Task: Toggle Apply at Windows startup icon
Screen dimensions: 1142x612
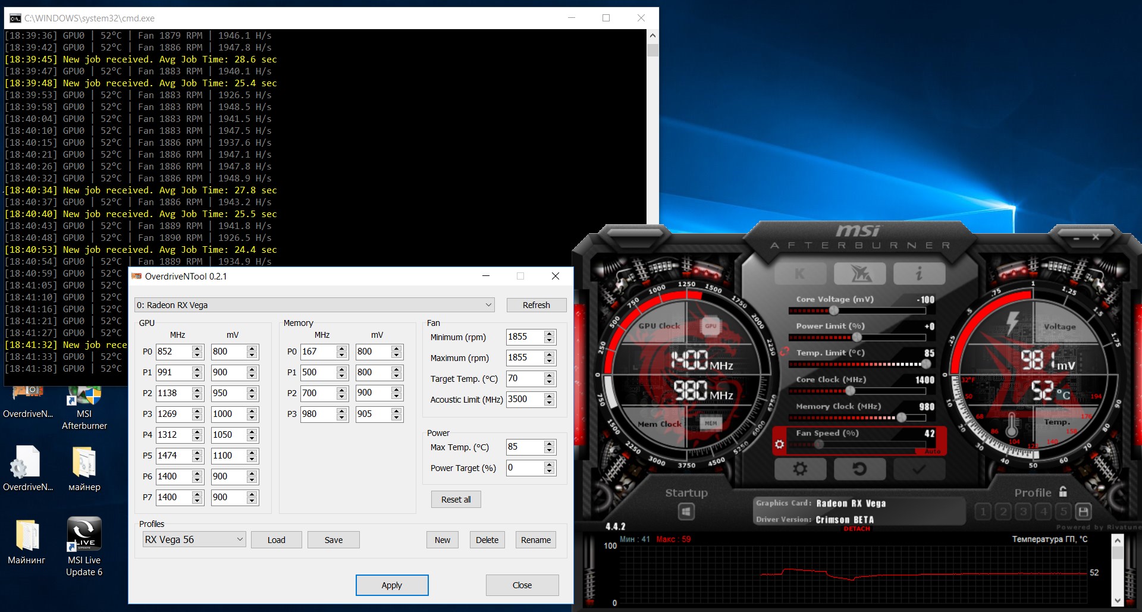Action: coord(686,511)
